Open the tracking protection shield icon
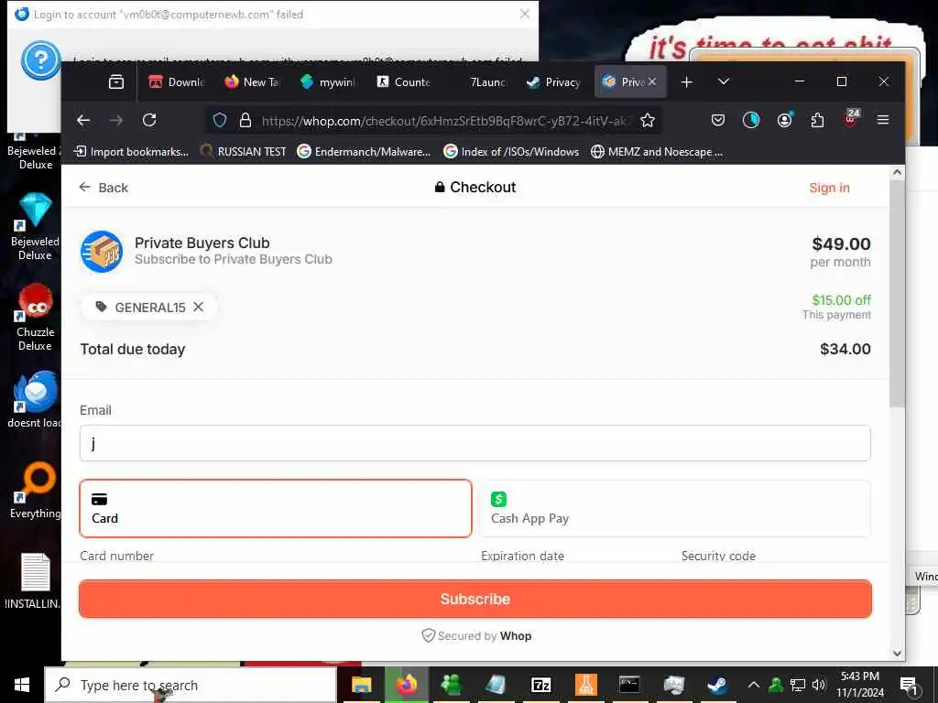Screen dimensions: 938x703 click(x=220, y=120)
